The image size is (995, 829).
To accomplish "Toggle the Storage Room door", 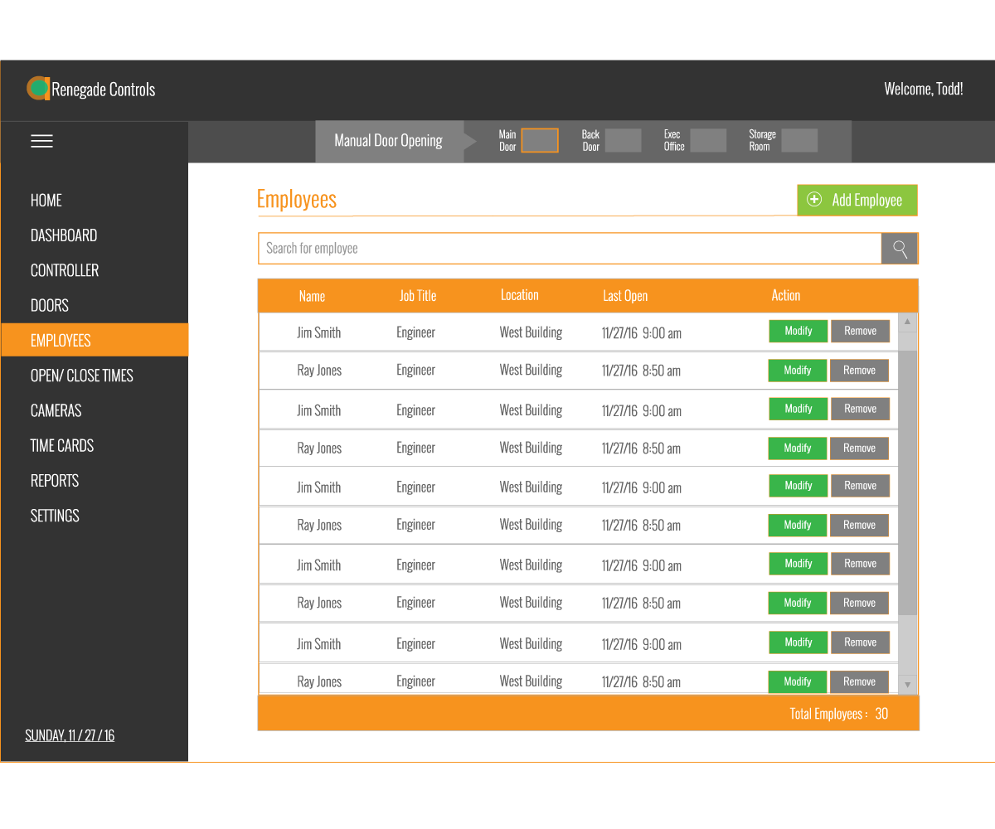I will click(x=799, y=140).
